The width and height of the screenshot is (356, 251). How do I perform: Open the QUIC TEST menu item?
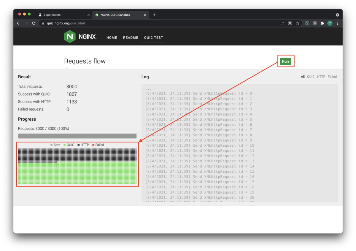[154, 38]
